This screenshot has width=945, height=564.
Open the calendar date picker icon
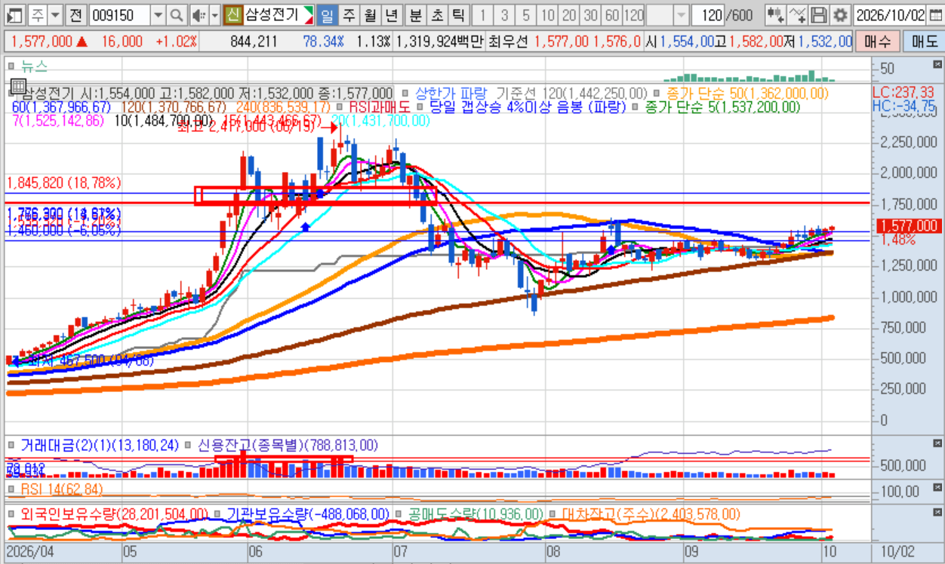tap(935, 14)
